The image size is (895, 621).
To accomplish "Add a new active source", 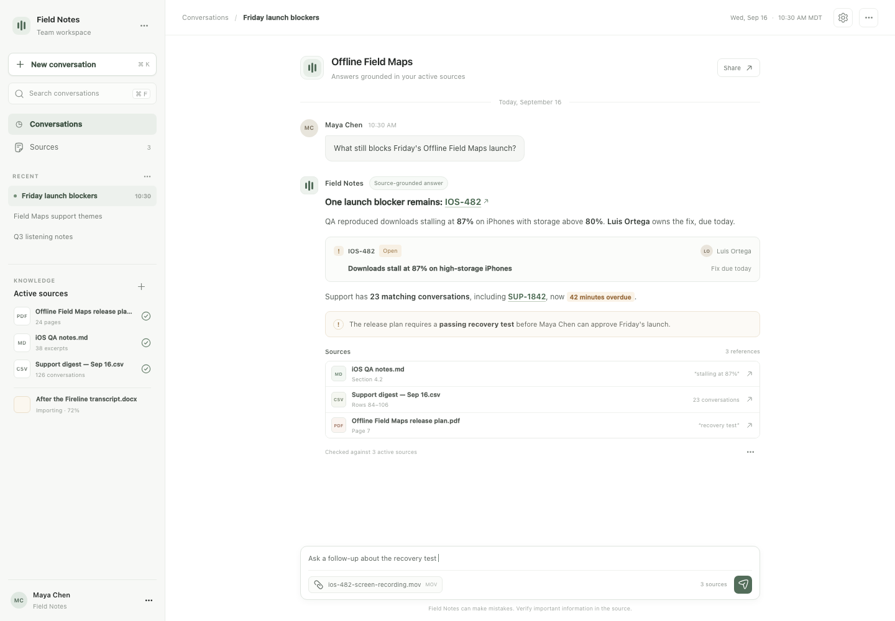I will 142,287.
